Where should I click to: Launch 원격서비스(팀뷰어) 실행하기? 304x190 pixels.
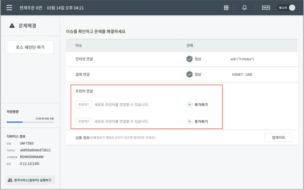click(x=30, y=180)
